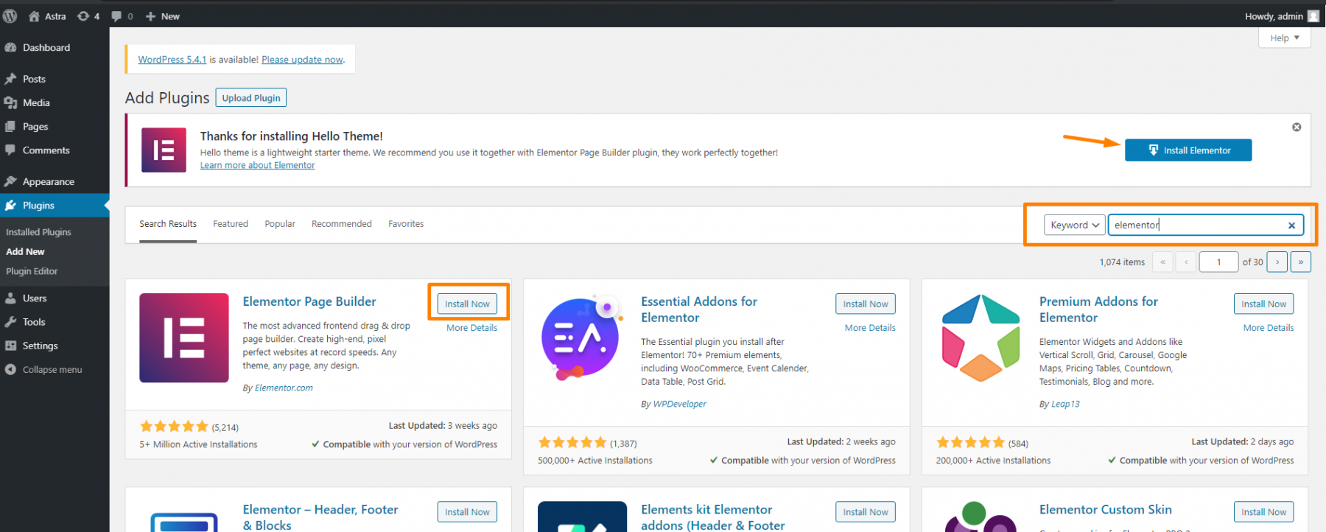Select the Add New submenu item

pyautogui.click(x=25, y=251)
